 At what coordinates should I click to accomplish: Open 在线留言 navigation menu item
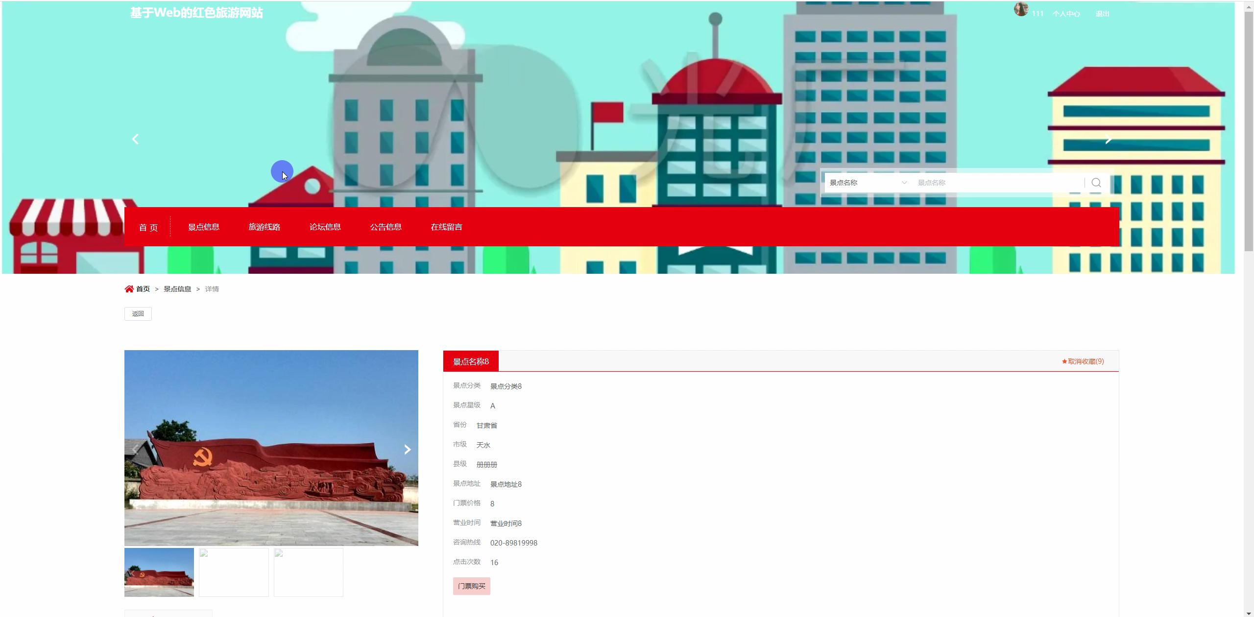447,227
